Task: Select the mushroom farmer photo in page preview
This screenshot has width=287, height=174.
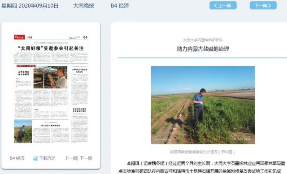Action: click(50, 77)
